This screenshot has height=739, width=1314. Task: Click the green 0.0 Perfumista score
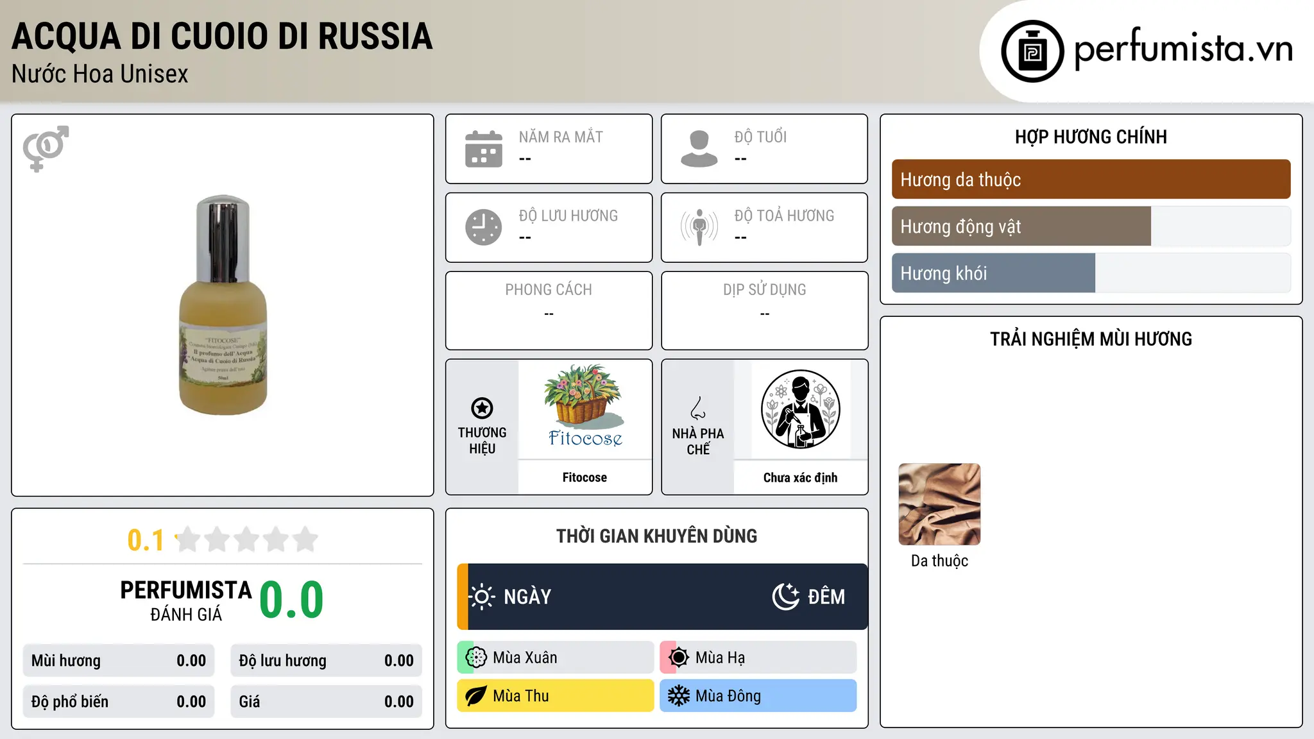(x=291, y=600)
